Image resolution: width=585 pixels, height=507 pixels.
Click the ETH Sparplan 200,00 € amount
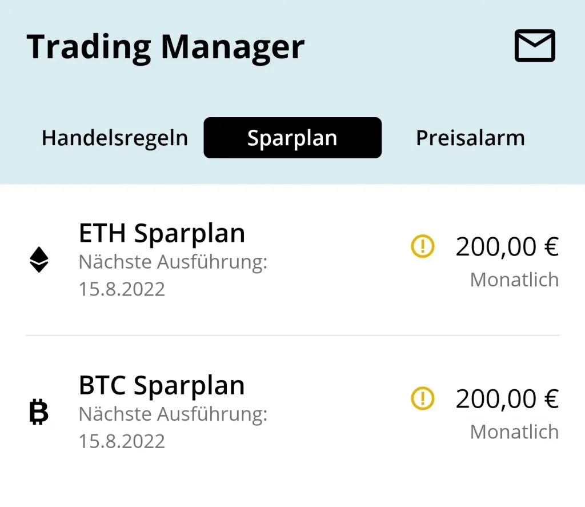(x=507, y=247)
